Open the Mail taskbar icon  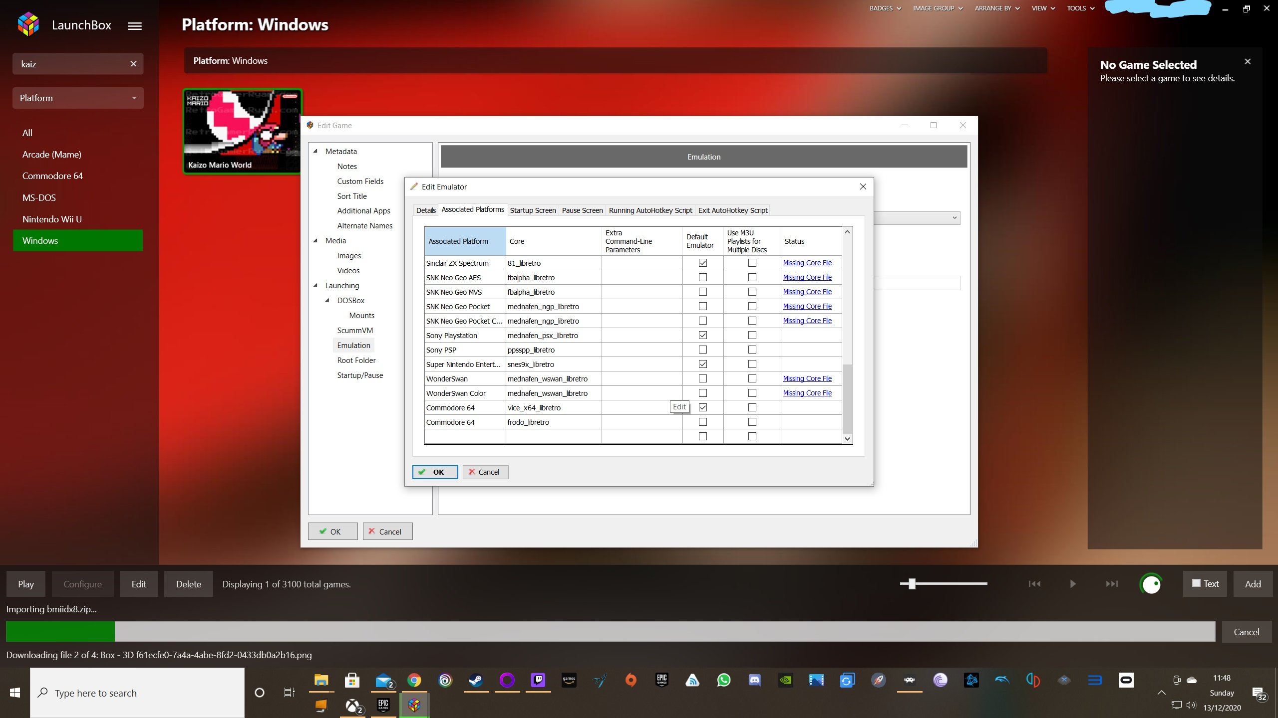383,680
